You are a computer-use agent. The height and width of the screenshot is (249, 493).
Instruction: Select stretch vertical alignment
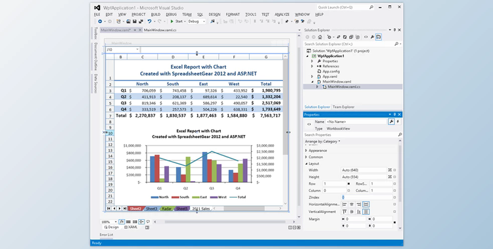[366, 212]
